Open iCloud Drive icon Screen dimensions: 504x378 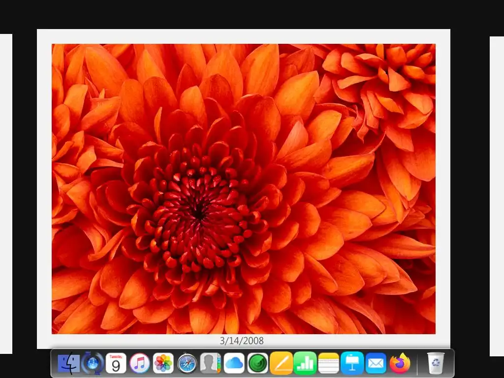(234, 364)
